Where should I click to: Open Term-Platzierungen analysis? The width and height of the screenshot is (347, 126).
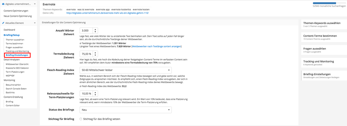[15, 72]
